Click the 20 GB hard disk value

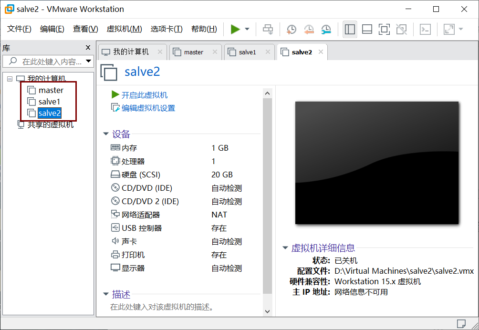point(222,175)
